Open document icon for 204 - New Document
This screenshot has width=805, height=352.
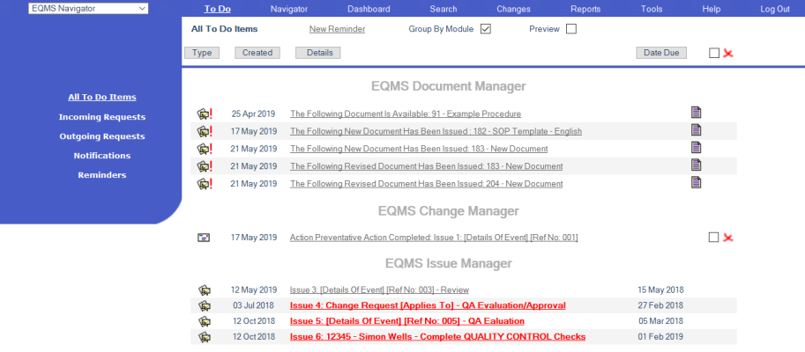(696, 183)
